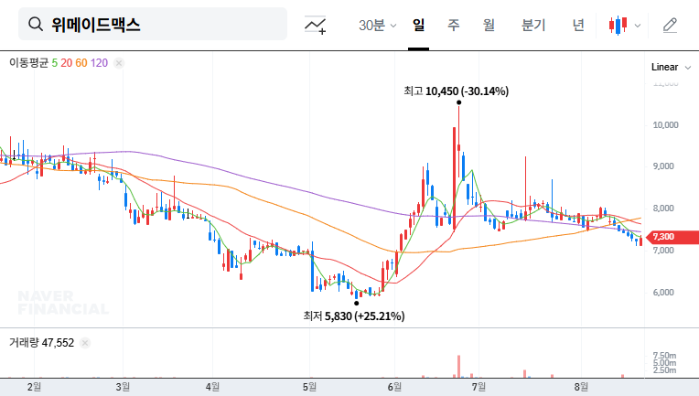This screenshot has width=699, height=396.
Task: Click the 위메이드맥스 search field
Action: point(153,24)
